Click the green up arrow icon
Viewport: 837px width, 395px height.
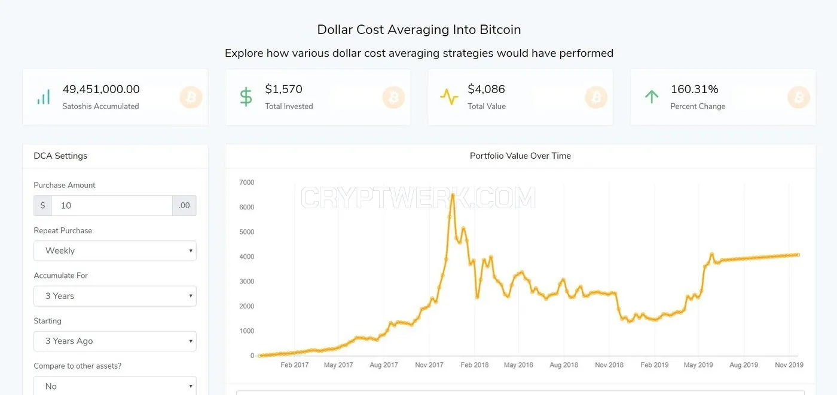[x=651, y=97]
